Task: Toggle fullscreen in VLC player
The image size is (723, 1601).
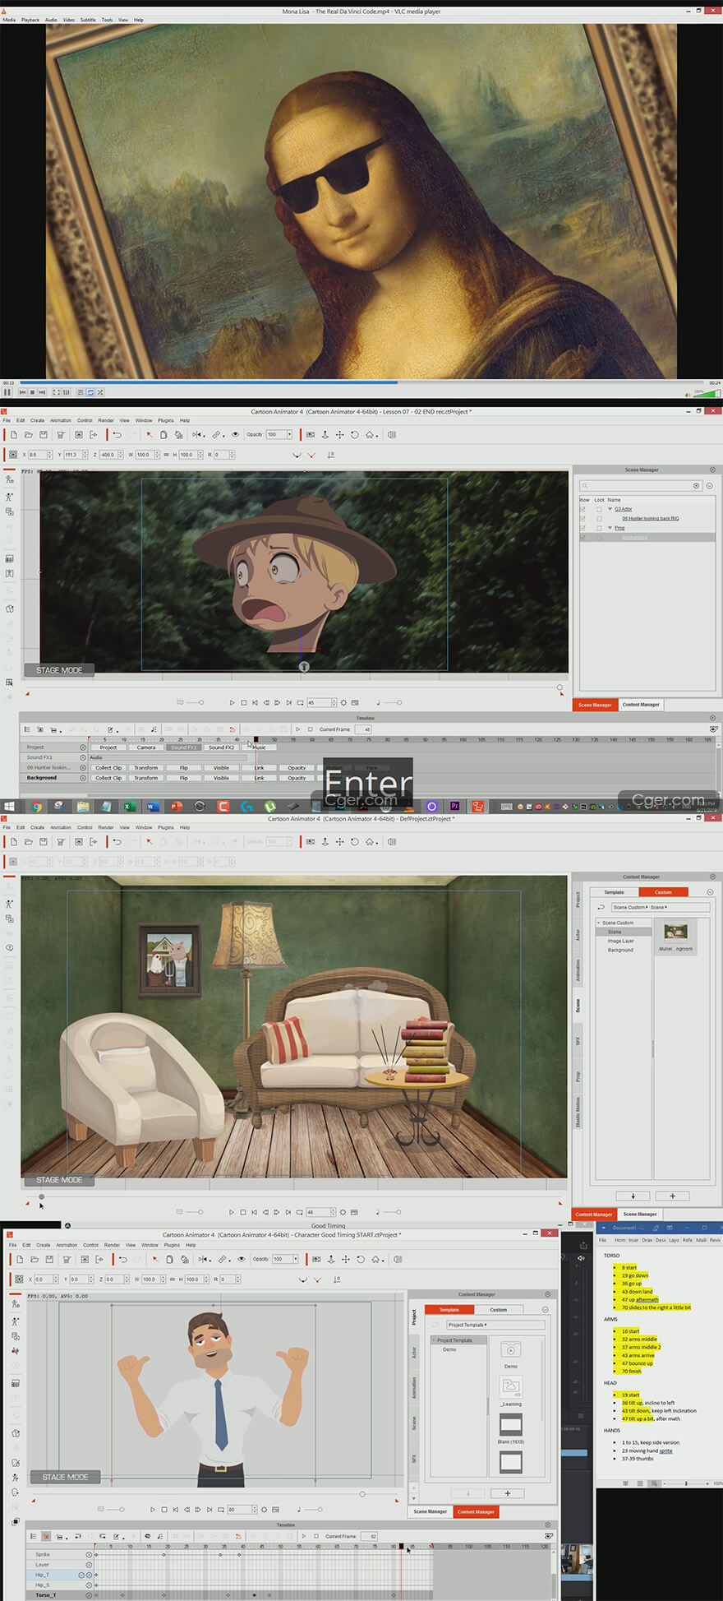Action: point(58,392)
